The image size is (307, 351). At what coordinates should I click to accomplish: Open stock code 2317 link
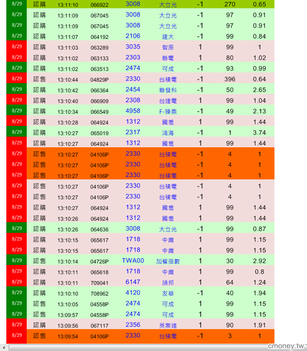pyautogui.click(x=133, y=132)
